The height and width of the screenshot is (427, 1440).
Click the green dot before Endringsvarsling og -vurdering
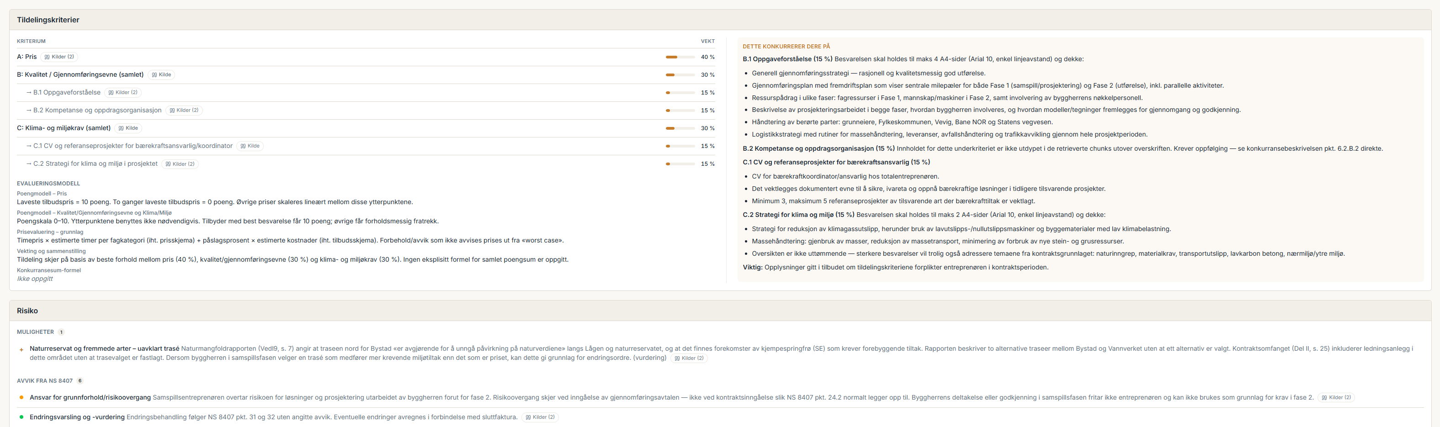[x=21, y=417]
